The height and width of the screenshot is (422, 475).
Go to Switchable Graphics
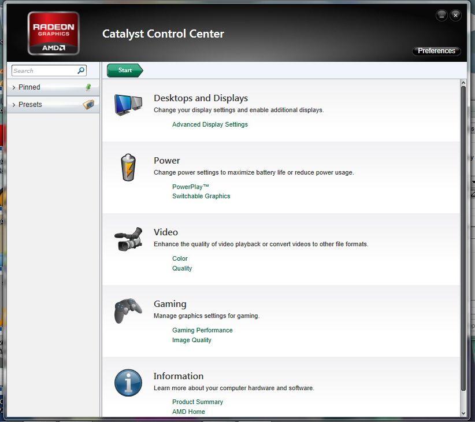coord(201,196)
